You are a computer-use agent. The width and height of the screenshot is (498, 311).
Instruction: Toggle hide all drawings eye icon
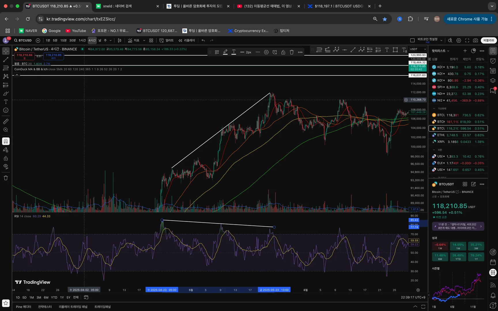coord(5,166)
